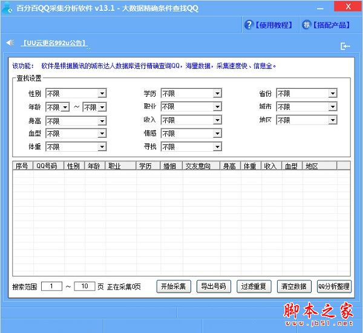Viewport: 363px width, 333px height.
Task: Open the 学历 dropdown
Action: (191, 94)
